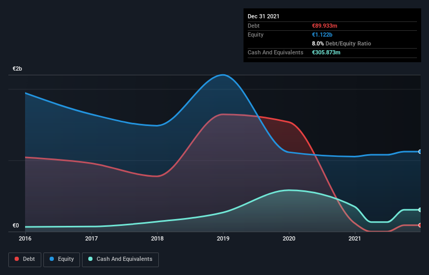Click the Dec 31 2021 tooltip date
Image resolution: width=429 pixels, height=275 pixels.
(263, 16)
